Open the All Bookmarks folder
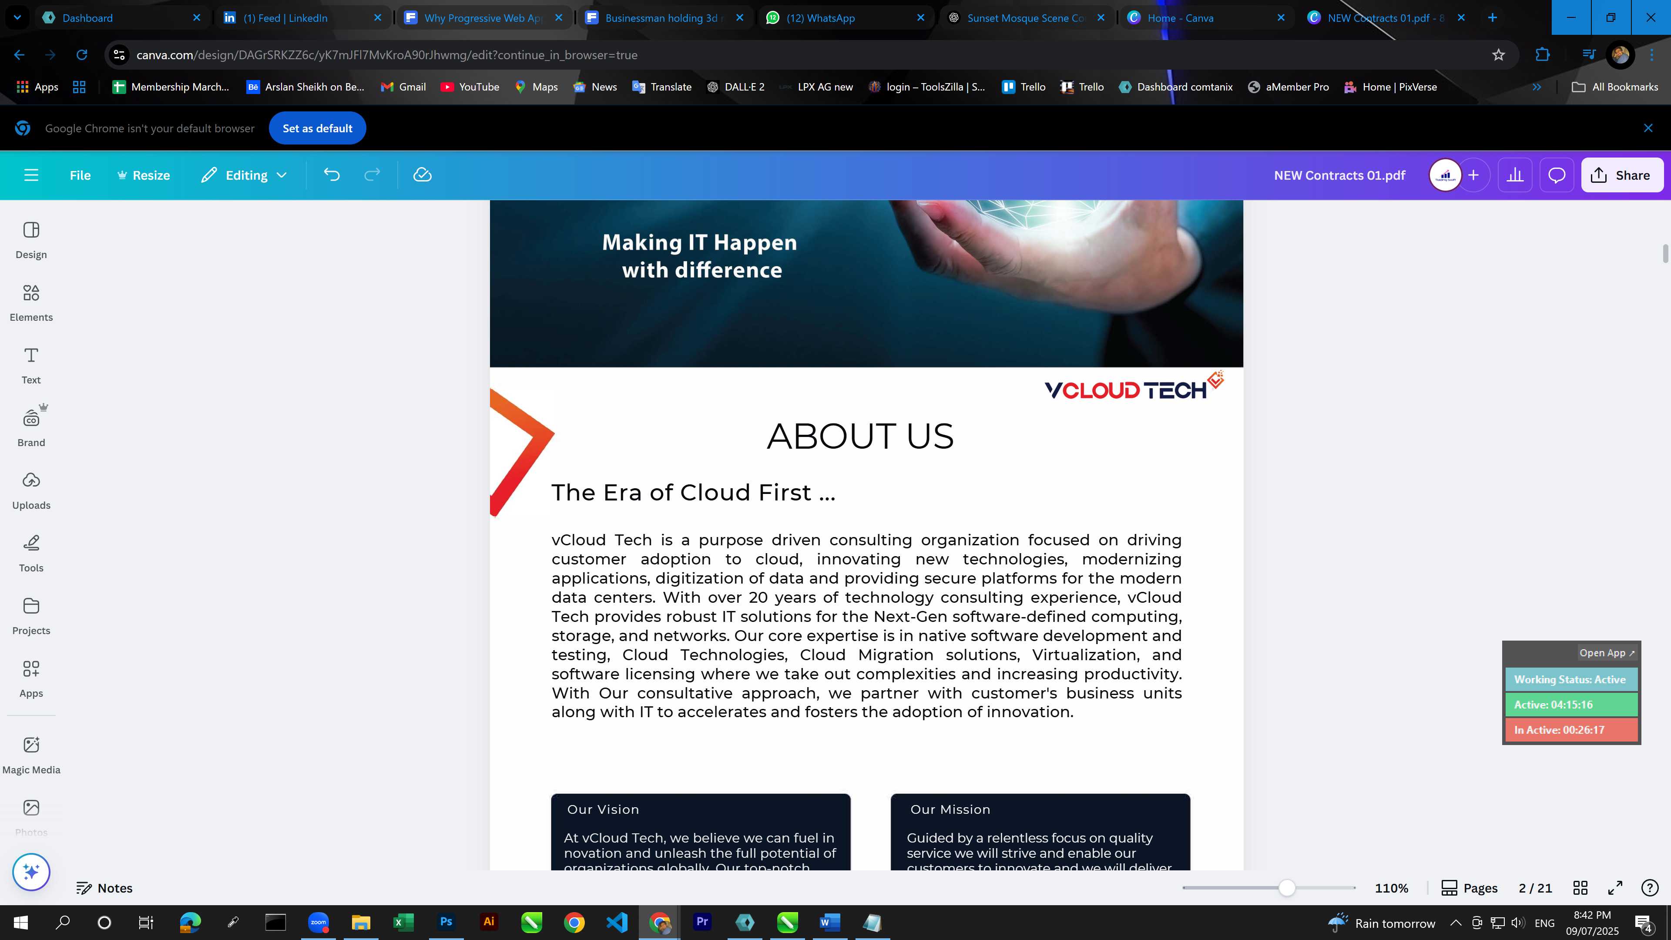 coord(1615,87)
